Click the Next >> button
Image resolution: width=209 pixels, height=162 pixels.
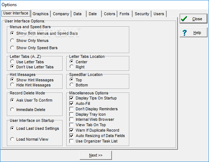pos(96,155)
